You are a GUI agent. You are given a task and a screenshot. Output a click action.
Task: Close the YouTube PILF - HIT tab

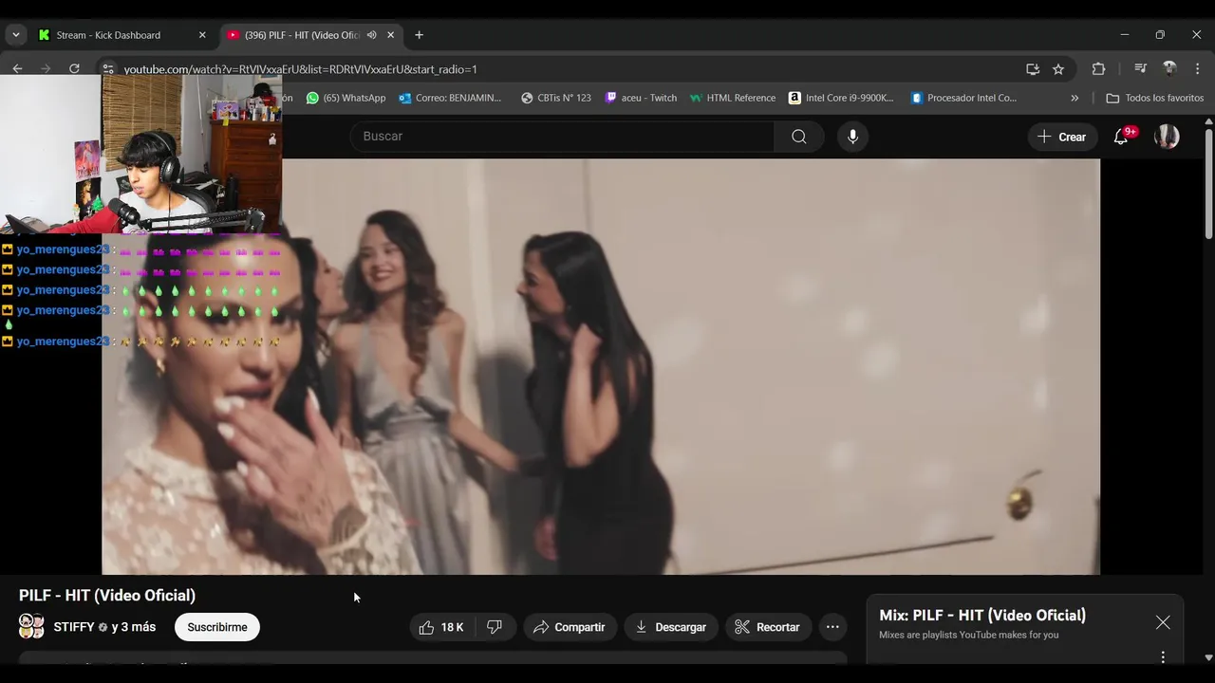pos(390,35)
